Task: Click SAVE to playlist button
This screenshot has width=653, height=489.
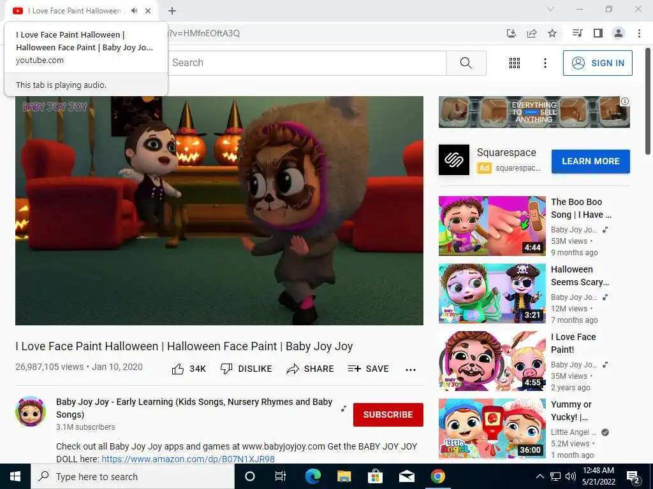Action: tap(368, 369)
